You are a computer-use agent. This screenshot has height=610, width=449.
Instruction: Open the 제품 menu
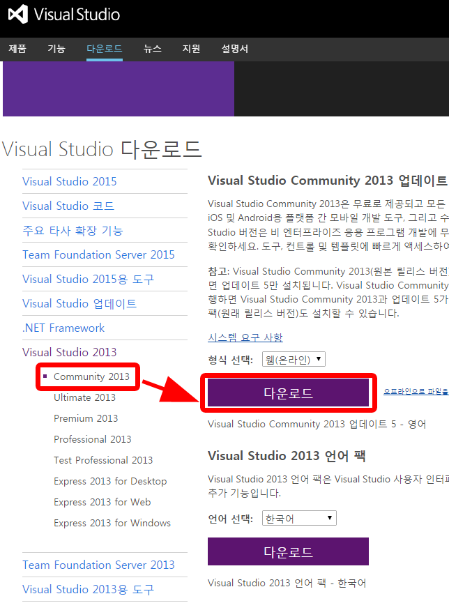pyautogui.click(x=17, y=49)
